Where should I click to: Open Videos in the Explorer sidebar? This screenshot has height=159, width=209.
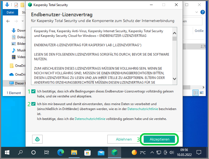click(x=19, y=57)
